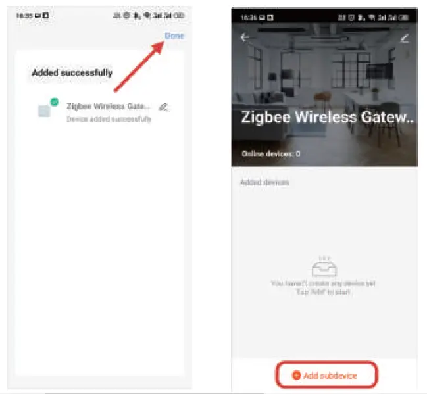
Task: Tap the Device added successfully subtitle
Action: coord(109,119)
